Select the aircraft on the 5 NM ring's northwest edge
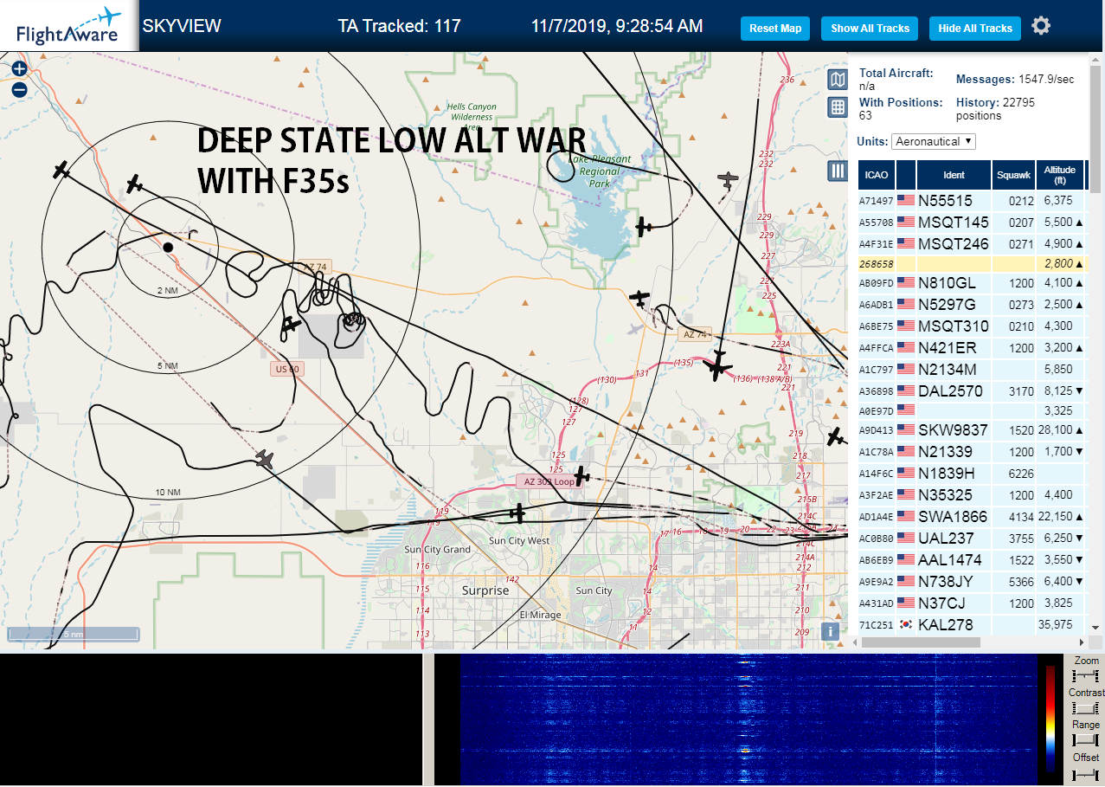Viewport: 1105px width, 787px height. pos(61,170)
